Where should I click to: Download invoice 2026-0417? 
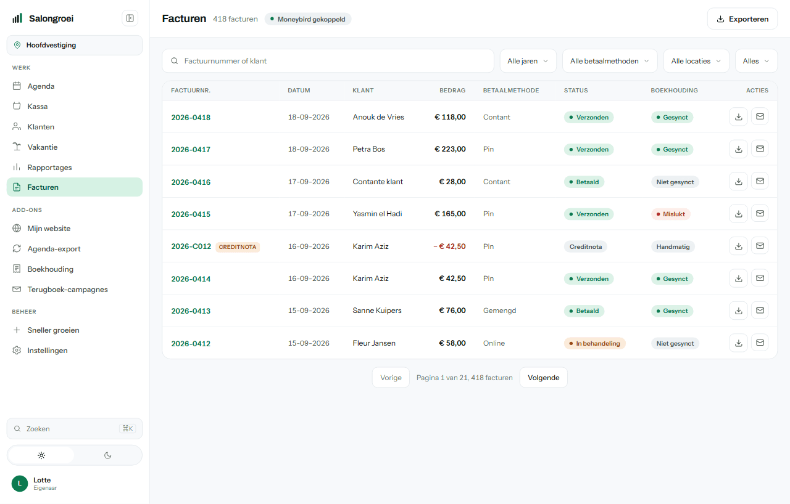(739, 149)
